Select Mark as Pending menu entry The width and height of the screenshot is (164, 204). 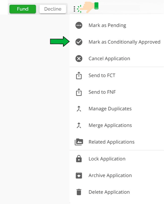point(117,25)
